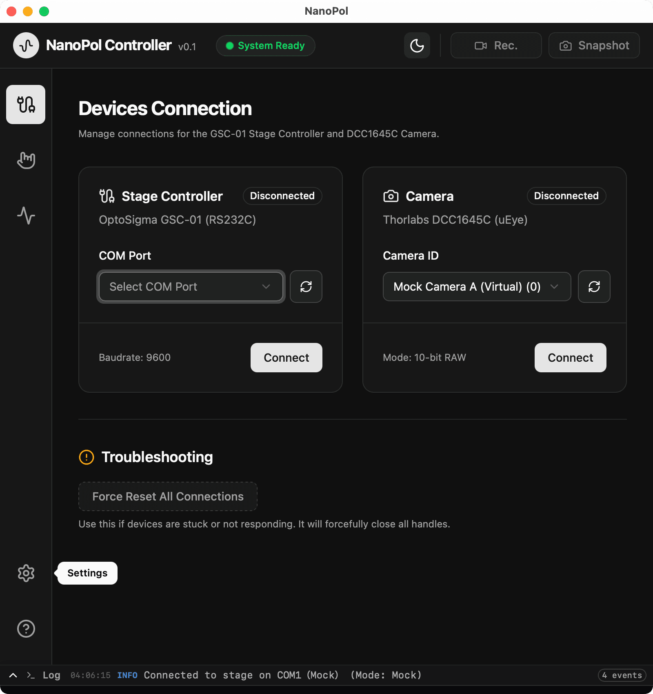This screenshot has height=694, width=653.
Task: Toggle dark mode with moon icon
Action: 417,45
